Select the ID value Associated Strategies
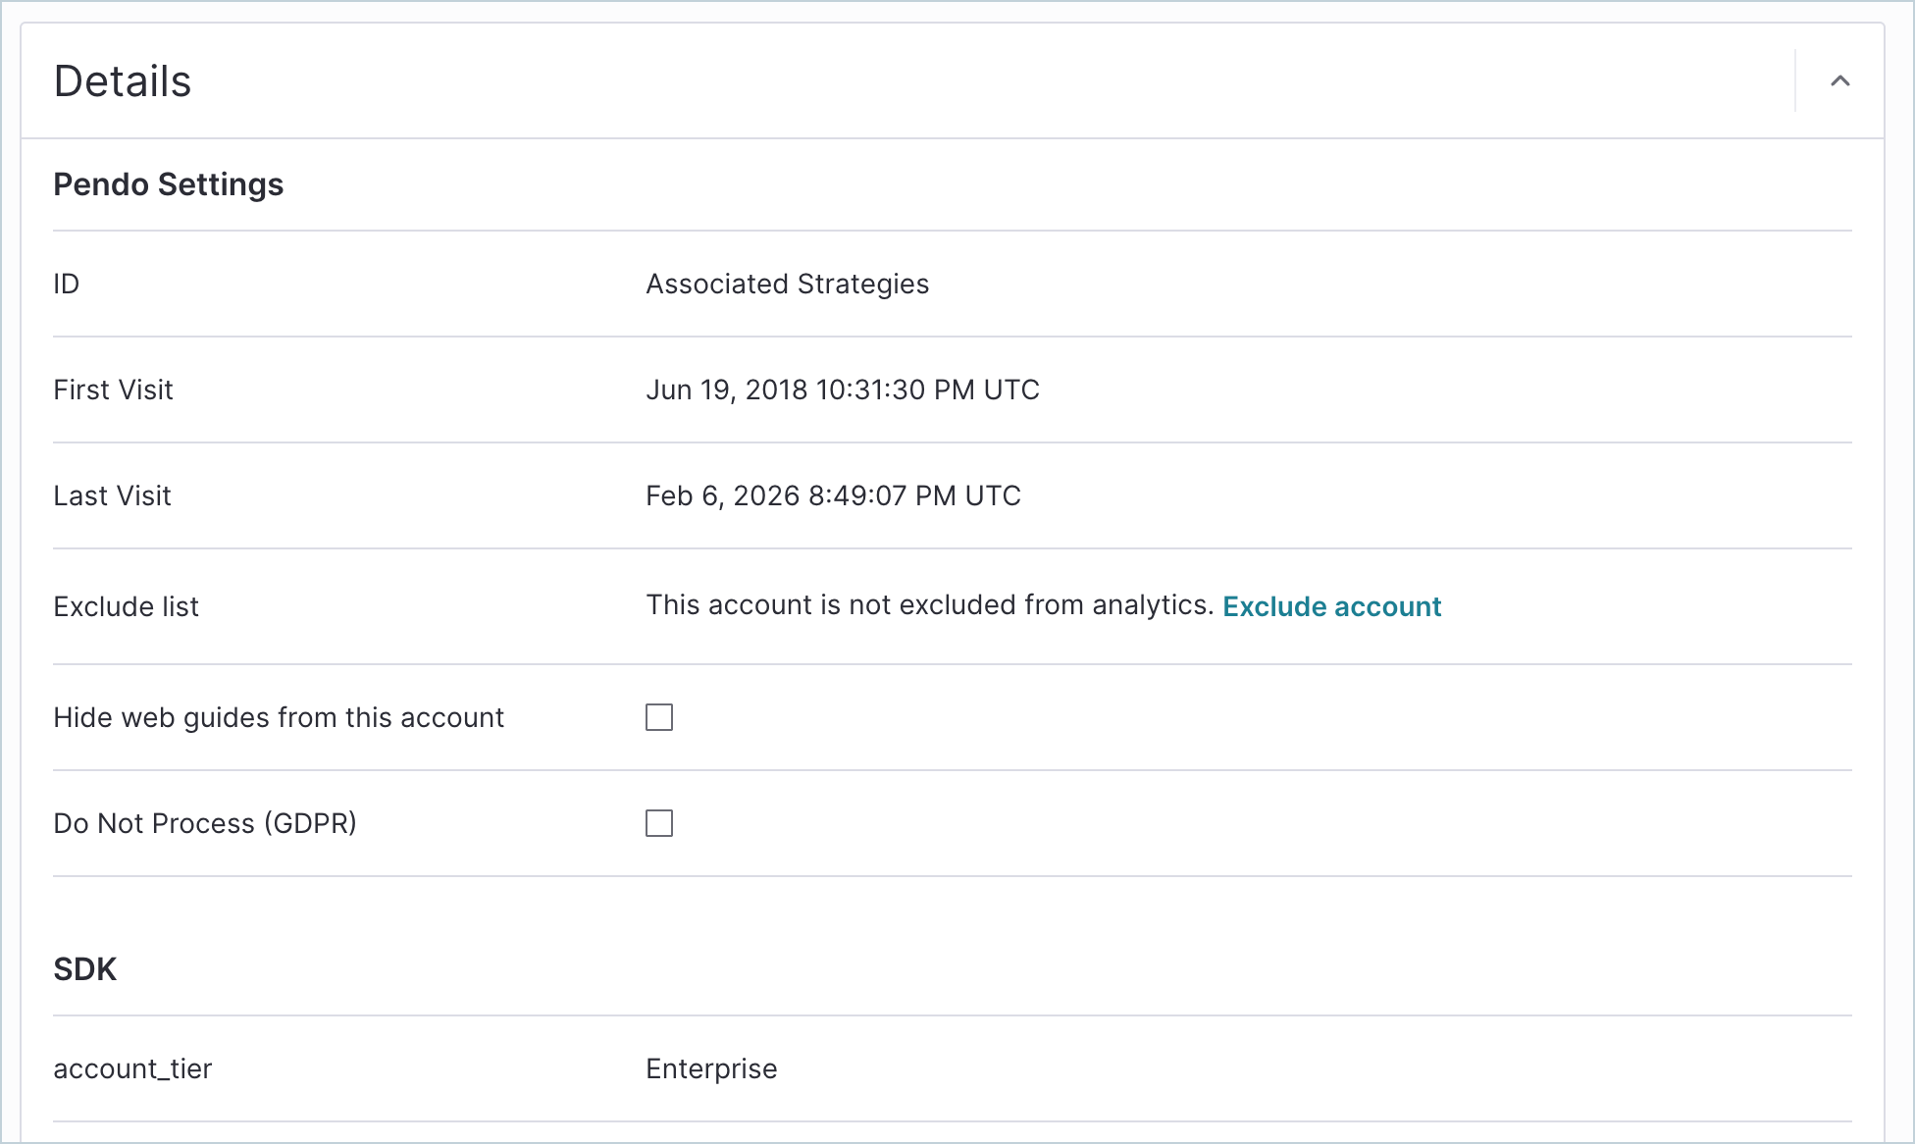 pyautogui.click(x=787, y=284)
